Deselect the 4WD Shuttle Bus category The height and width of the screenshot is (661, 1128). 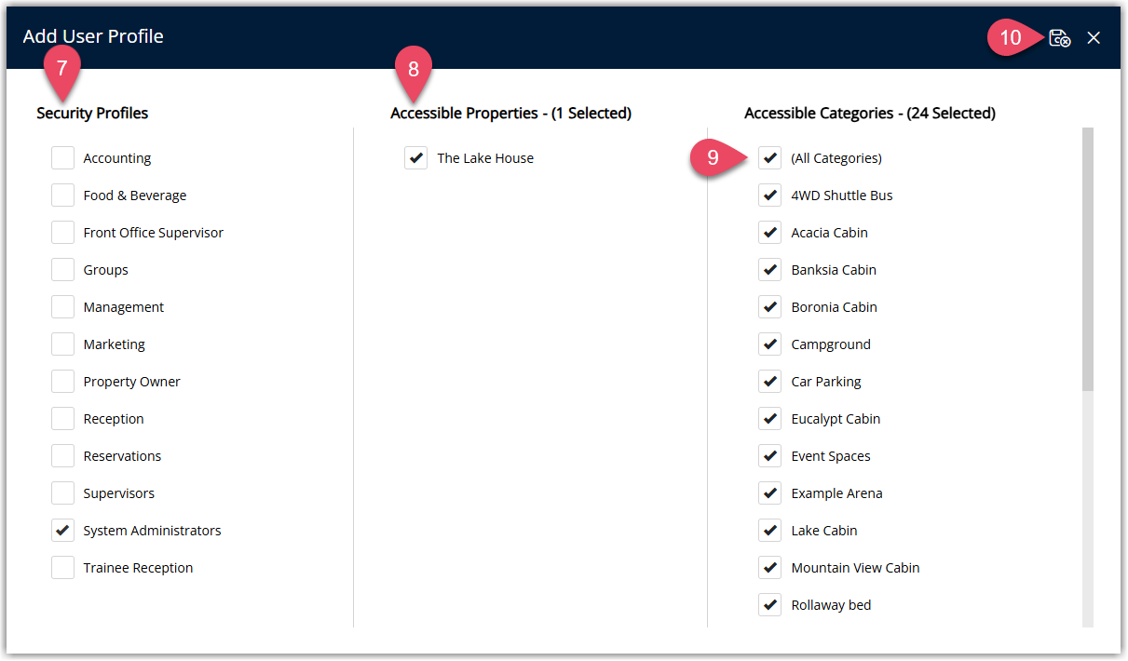tap(770, 195)
